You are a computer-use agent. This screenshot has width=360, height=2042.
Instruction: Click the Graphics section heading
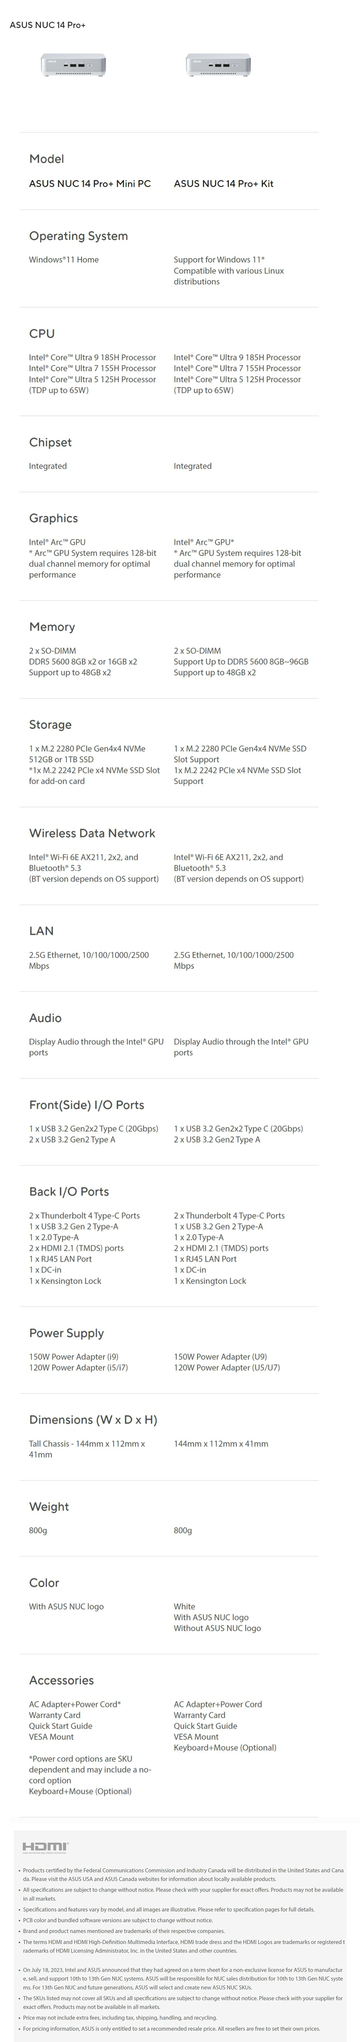click(x=53, y=518)
